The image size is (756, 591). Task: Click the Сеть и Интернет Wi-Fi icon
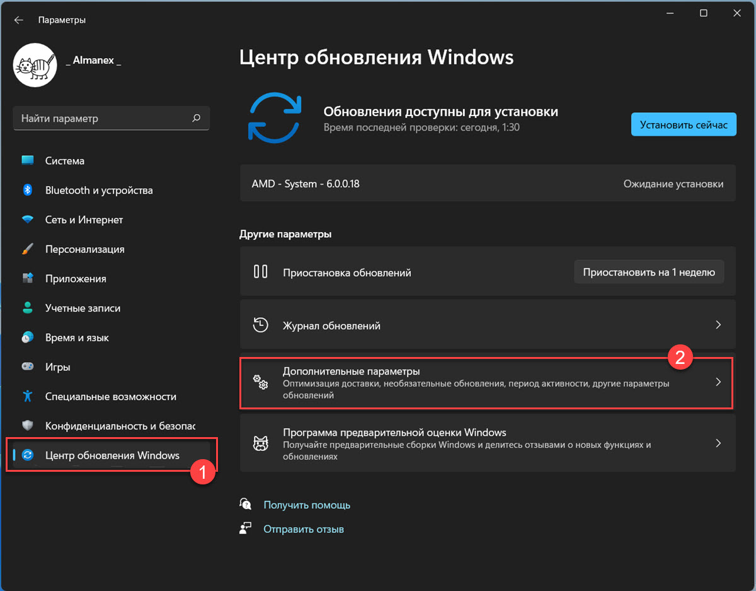[x=28, y=219]
